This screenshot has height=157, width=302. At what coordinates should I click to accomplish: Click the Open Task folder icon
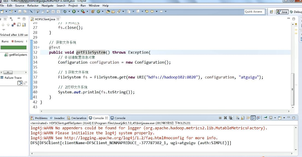click(x=113, y=11)
